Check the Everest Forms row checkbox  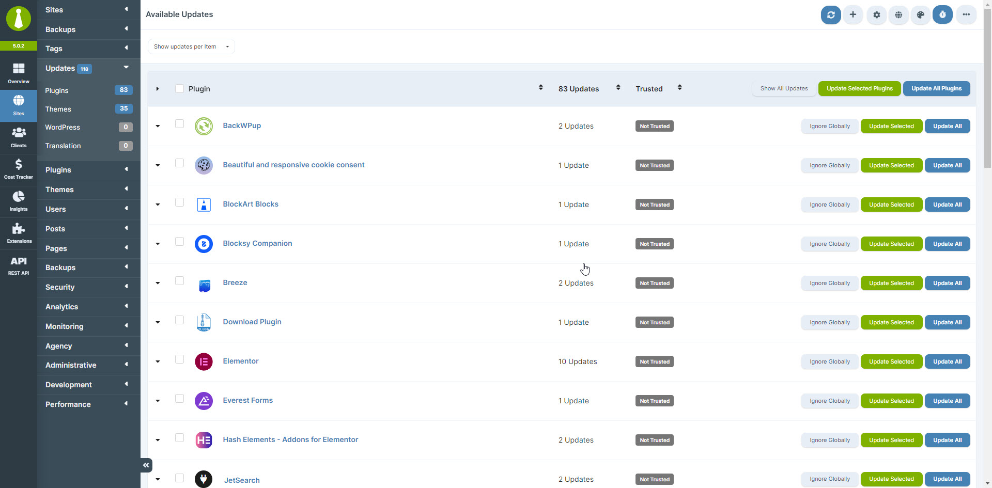point(179,399)
